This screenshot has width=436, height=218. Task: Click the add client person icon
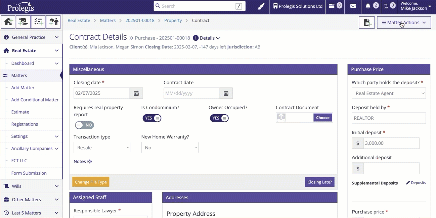click(53, 22)
